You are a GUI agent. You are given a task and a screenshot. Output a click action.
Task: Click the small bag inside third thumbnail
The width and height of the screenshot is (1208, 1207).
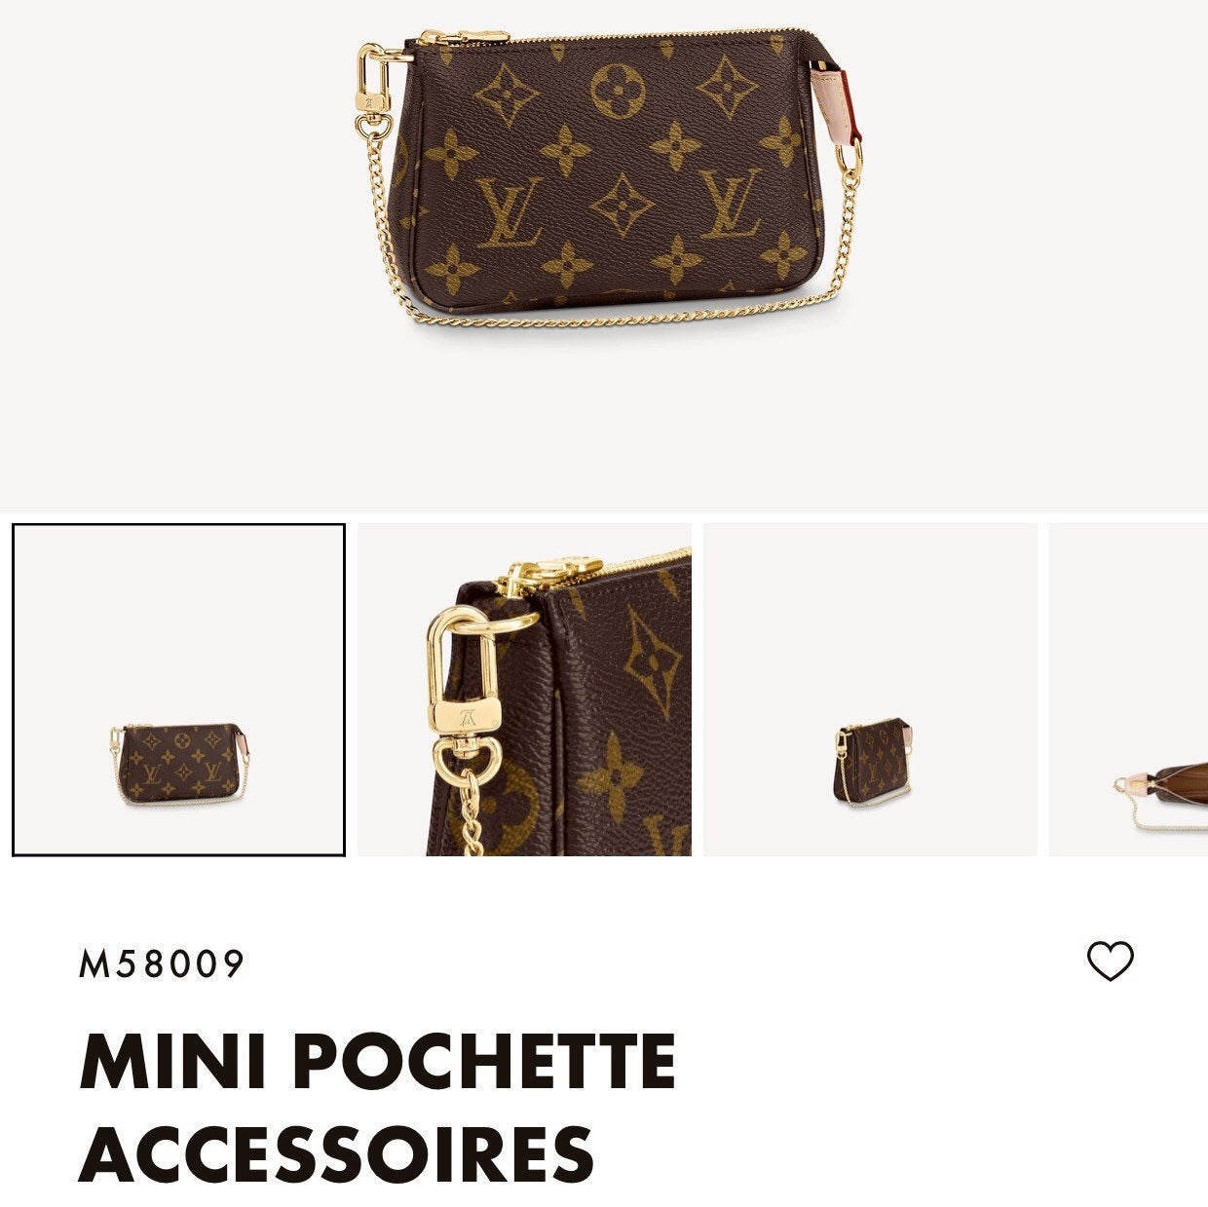click(874, 763)
